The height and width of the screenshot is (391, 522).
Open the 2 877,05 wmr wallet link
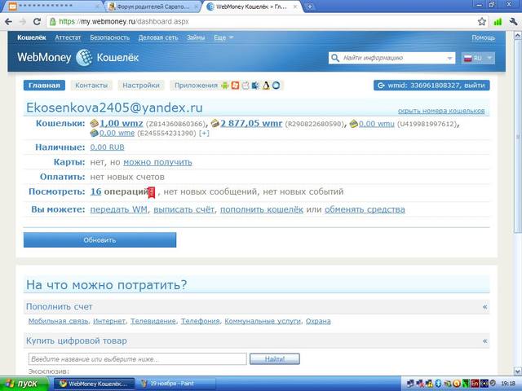coord(251,123)
